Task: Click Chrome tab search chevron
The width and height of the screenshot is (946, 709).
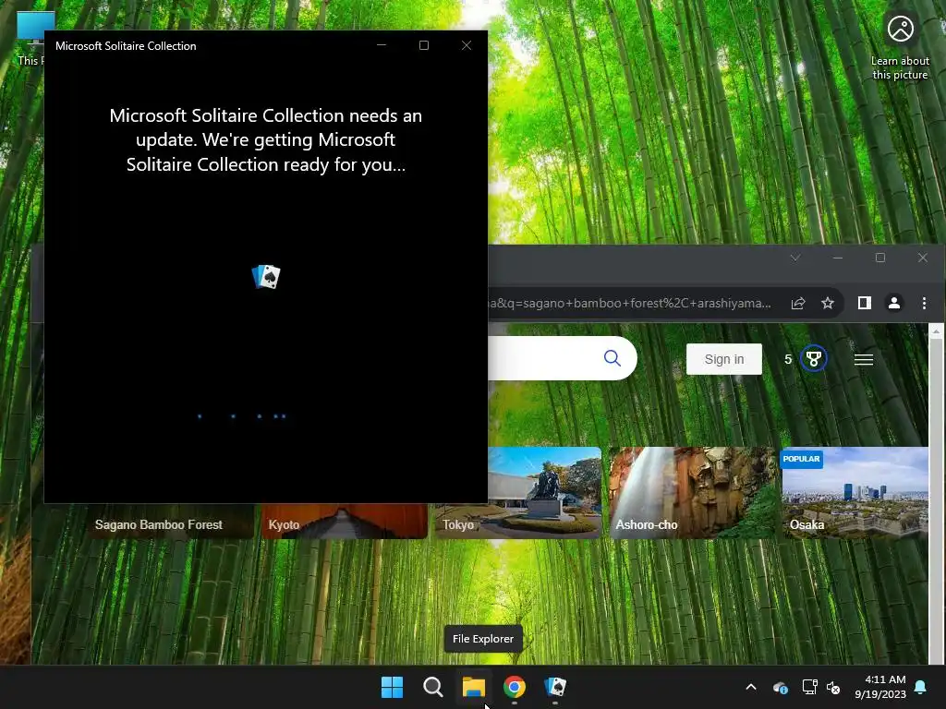Action: click(x=795, y=258)
